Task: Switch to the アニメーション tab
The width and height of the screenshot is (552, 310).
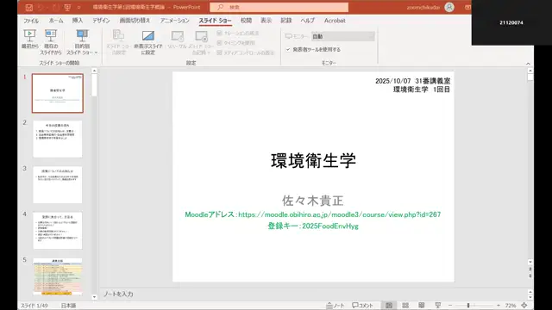Action: point(174,21)
